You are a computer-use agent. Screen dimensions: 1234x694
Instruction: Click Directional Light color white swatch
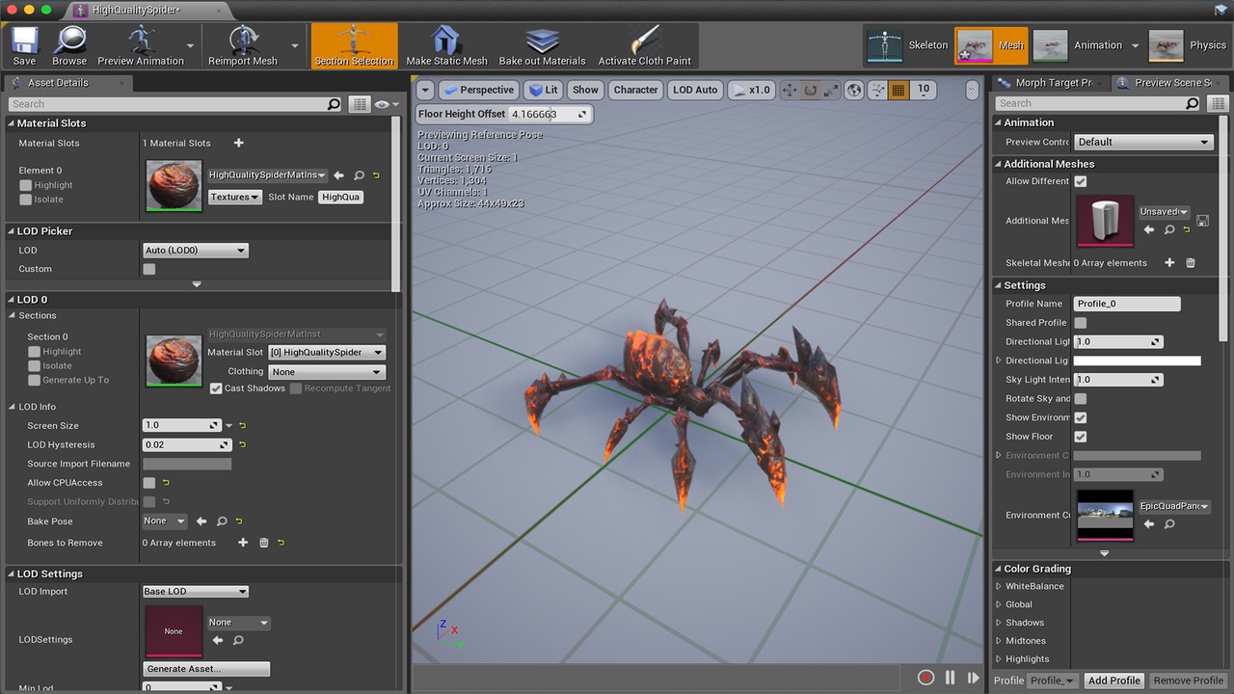(x=1138, y=361)
